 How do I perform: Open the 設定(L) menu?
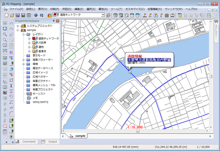[31, 9]
